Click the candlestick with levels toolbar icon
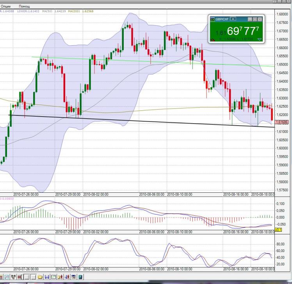292x284 pixels. [x=20, y=277]
